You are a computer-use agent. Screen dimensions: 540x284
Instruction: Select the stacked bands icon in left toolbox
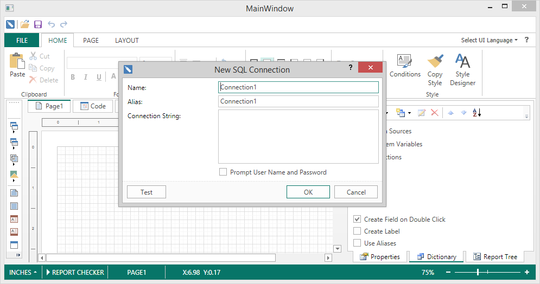tap(14, 126)
